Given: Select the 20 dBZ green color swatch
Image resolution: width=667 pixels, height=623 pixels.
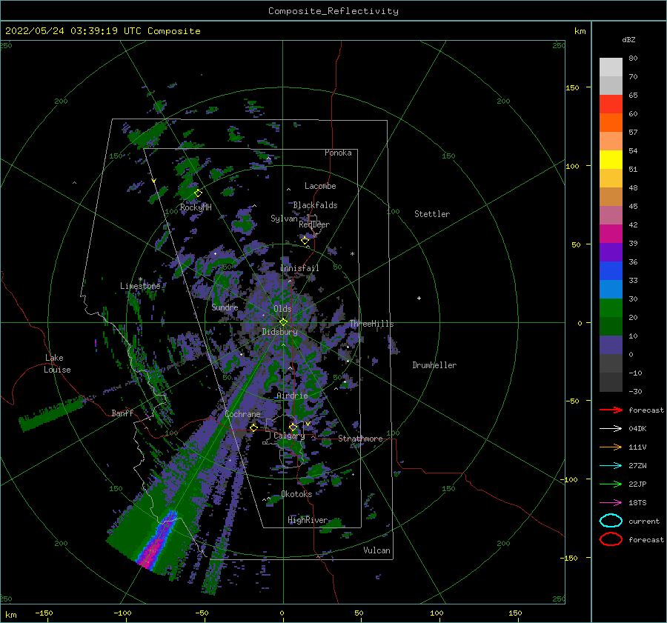Looking at the screenshot, I should tap(611, 307).
